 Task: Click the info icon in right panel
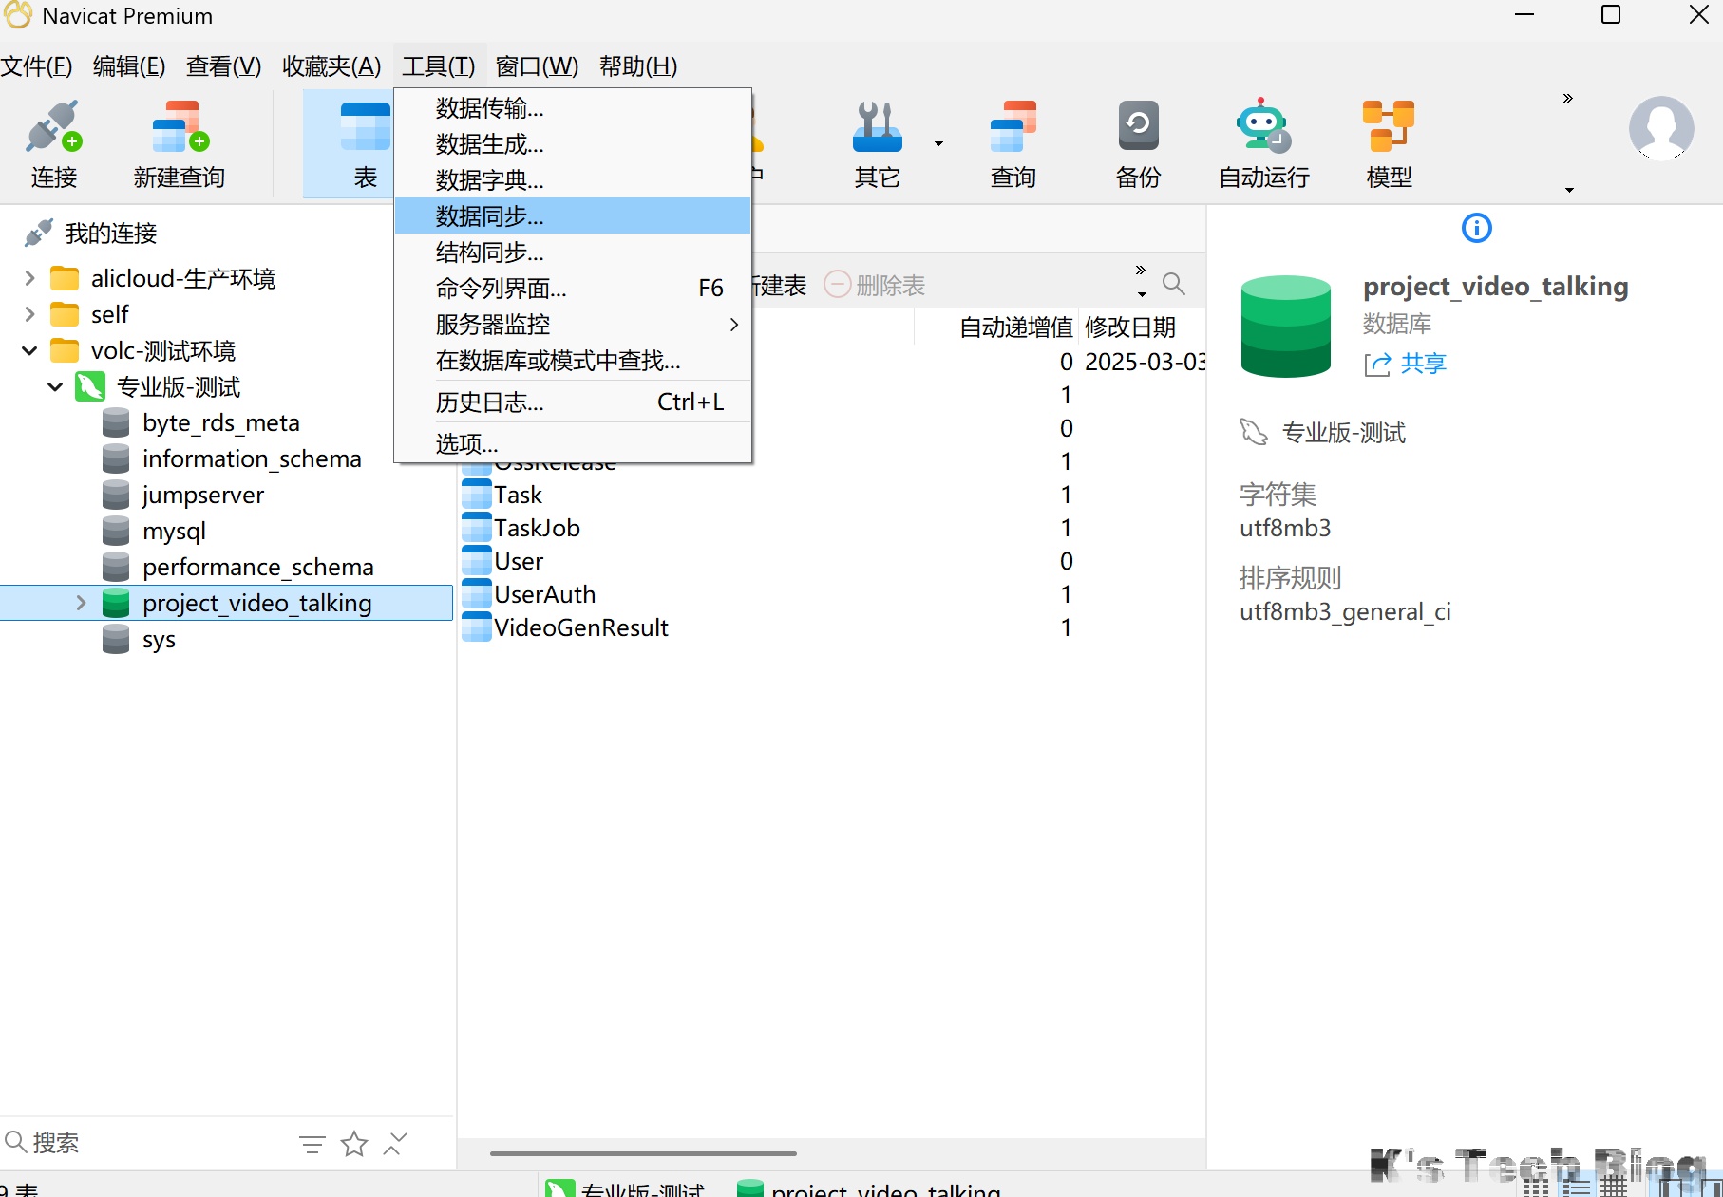click(1476, 228)
